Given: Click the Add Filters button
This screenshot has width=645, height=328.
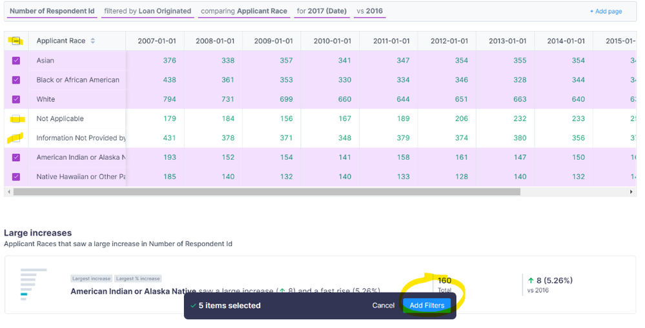Looking at the screenshot, I should click(x=427, y=305).
